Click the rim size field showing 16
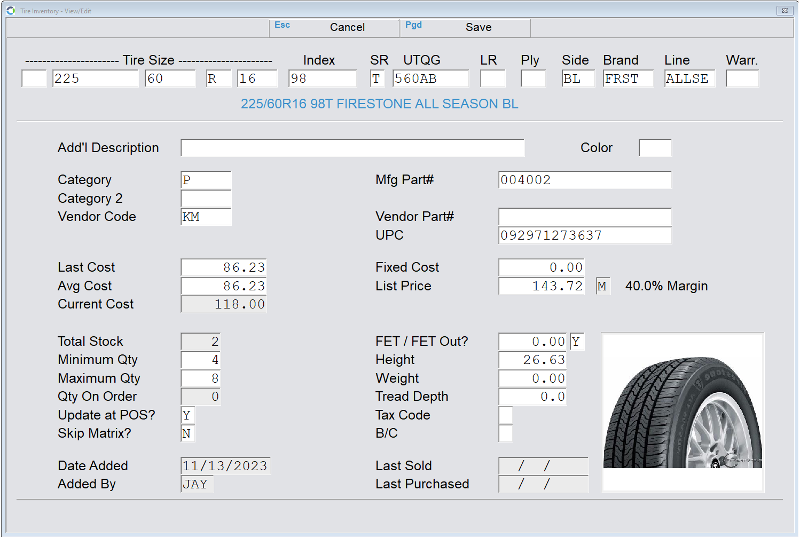The width and height of the screenshot is (800, 538). coord(257,78)
